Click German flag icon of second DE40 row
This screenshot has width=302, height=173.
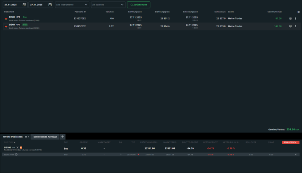point(6,27)
